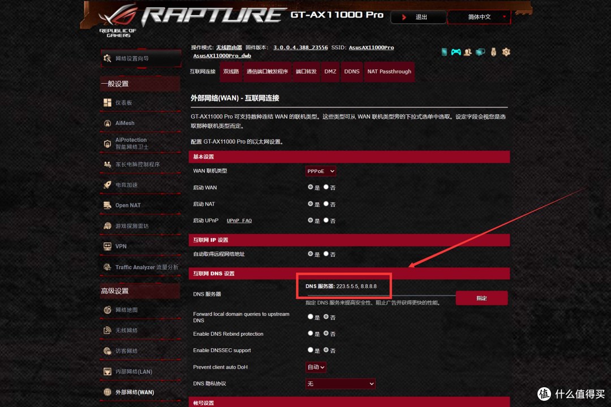Image resolution: width=611 pixels, height=407 pixels.
Task: Click the AsusAX11000Pro_dwb SSID link
Action: [222, 56]
